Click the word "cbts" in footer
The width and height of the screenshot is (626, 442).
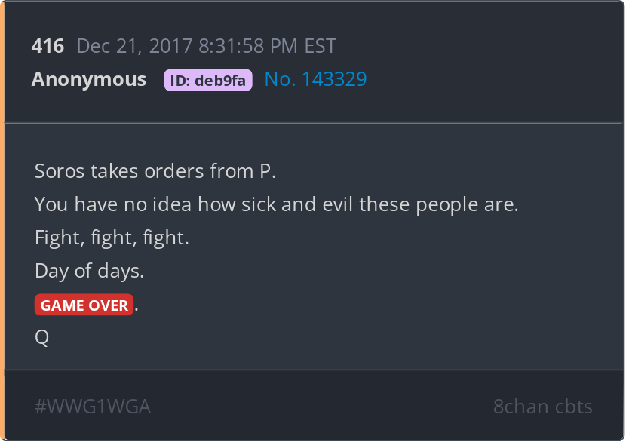point(574,407)
